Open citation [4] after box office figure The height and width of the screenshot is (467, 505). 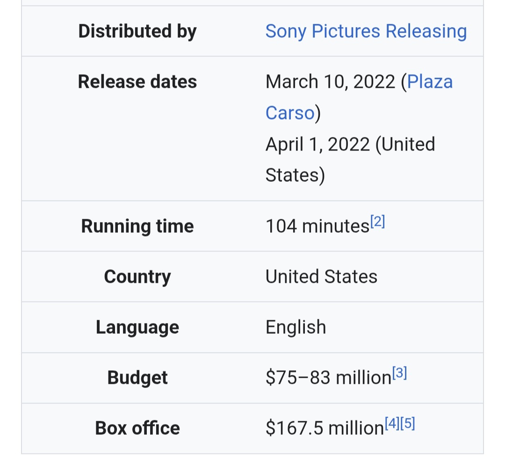click(392, 424)
